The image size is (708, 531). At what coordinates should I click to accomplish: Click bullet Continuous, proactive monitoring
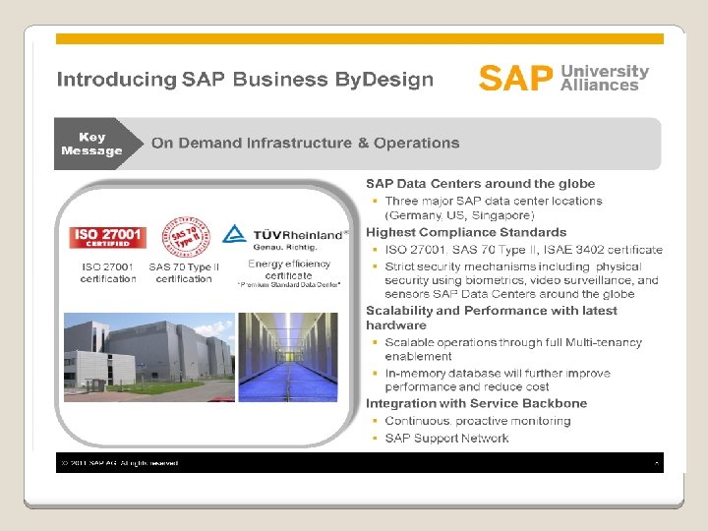click(478, 421)
